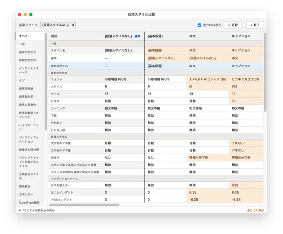
Task: Click the table's vertical scrollbar
Action: (x=265, y=72)
